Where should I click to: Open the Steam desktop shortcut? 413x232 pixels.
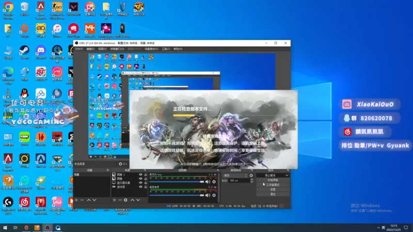(24, 53)
